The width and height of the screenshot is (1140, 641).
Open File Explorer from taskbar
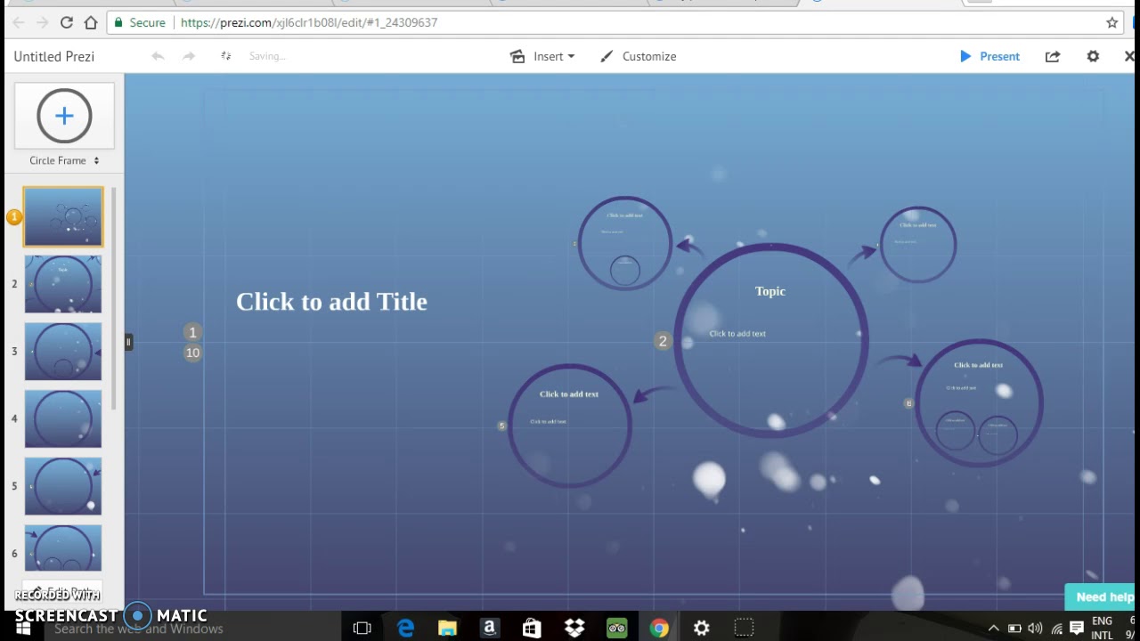[447, 629]
